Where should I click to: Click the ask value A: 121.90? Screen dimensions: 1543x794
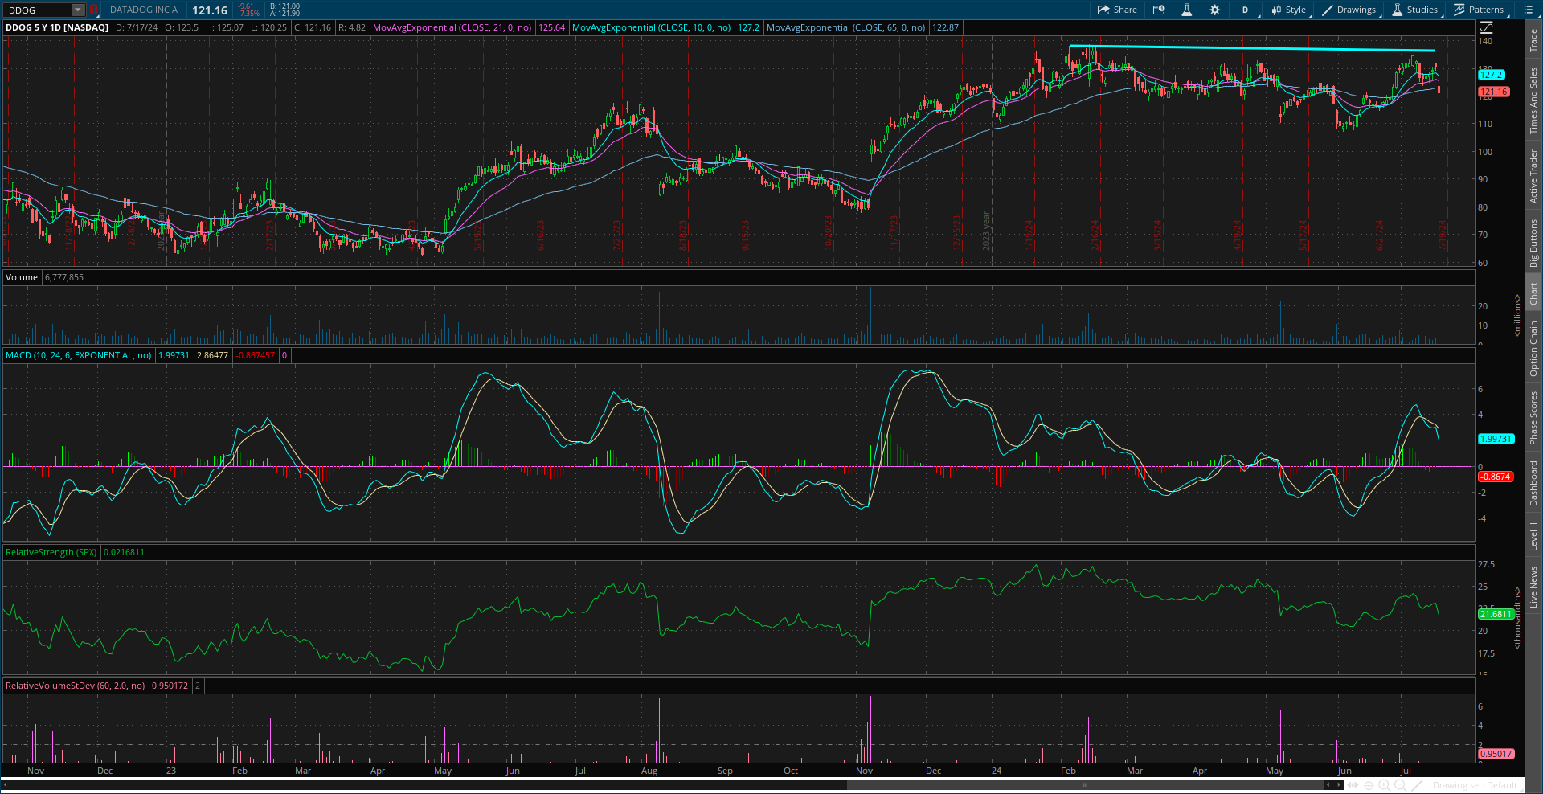click(284, 14)
